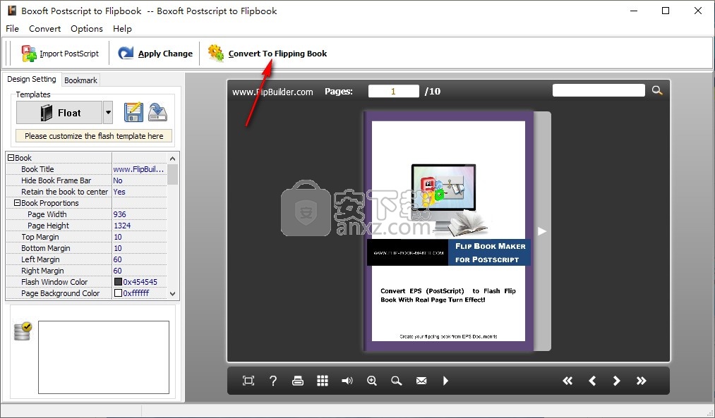Click the Float template button
715x418 pixels.
pos(59,113)
